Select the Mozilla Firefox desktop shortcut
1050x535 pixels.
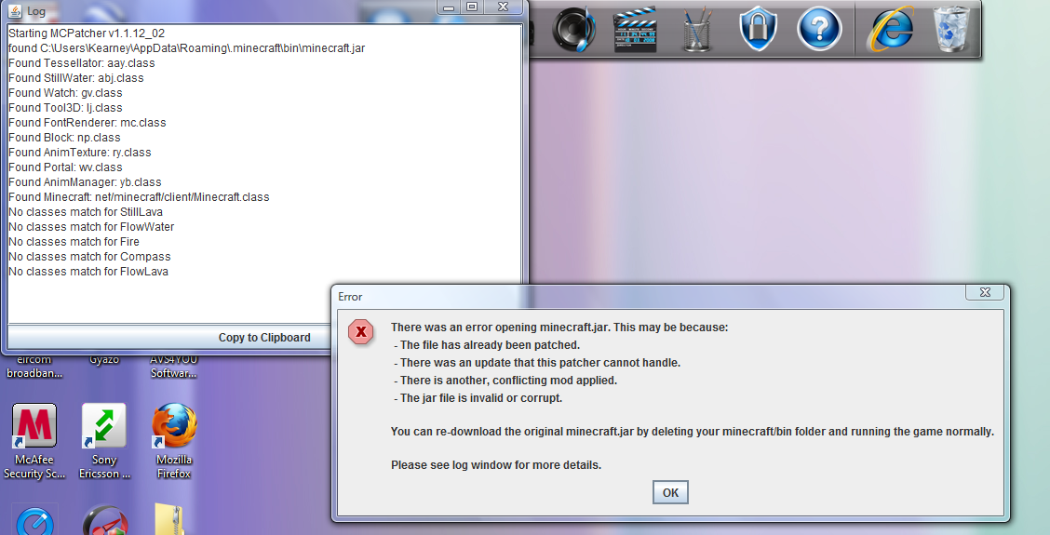[174, 441]
